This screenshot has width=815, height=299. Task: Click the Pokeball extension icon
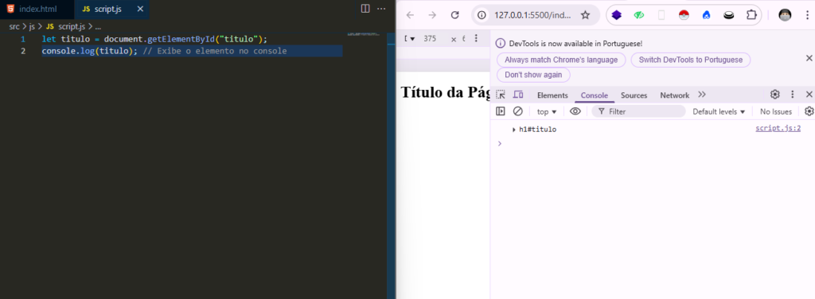click(684, 15)
